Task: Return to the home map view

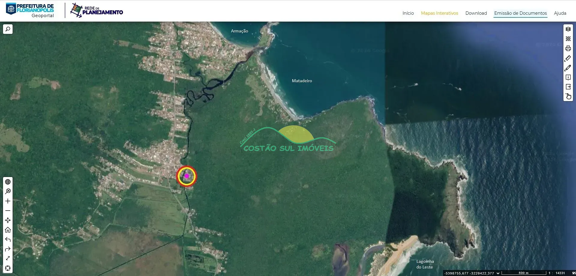Action: [x=8, y=230]
